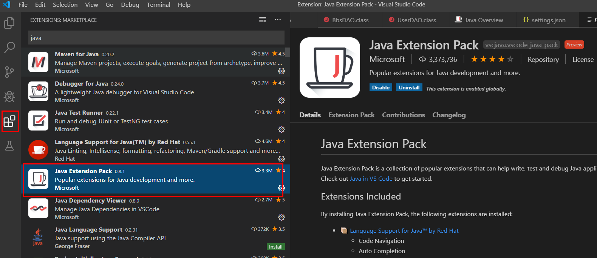Open the License link
Screen dimensions: 597x258
[x=583, y=60]
